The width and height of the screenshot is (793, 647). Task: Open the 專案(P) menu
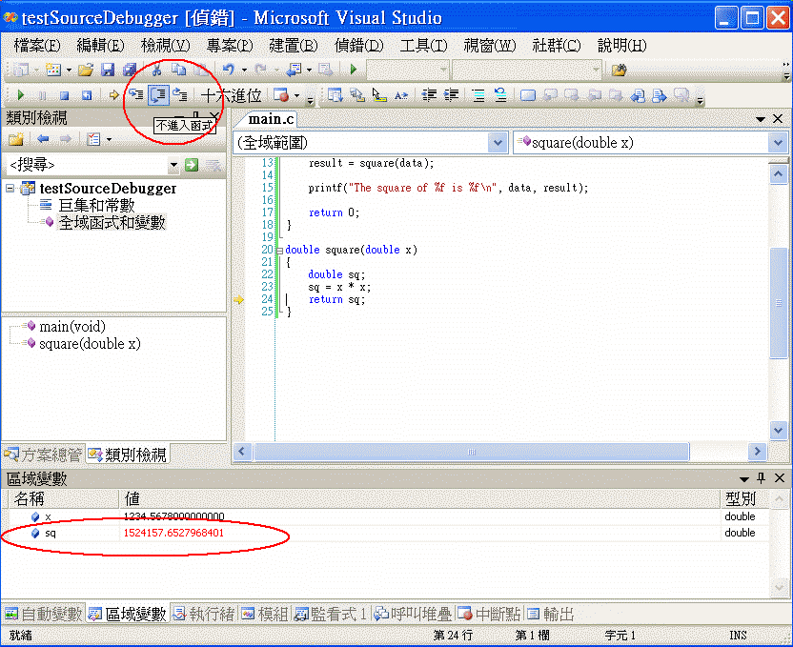230,46
